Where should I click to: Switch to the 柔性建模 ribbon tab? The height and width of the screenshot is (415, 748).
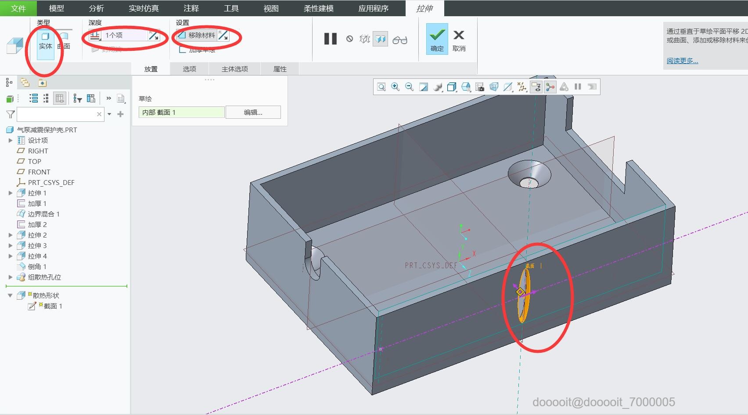tap(319, 8)
